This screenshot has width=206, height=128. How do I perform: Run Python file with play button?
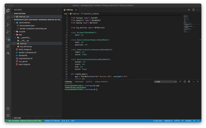189,10
